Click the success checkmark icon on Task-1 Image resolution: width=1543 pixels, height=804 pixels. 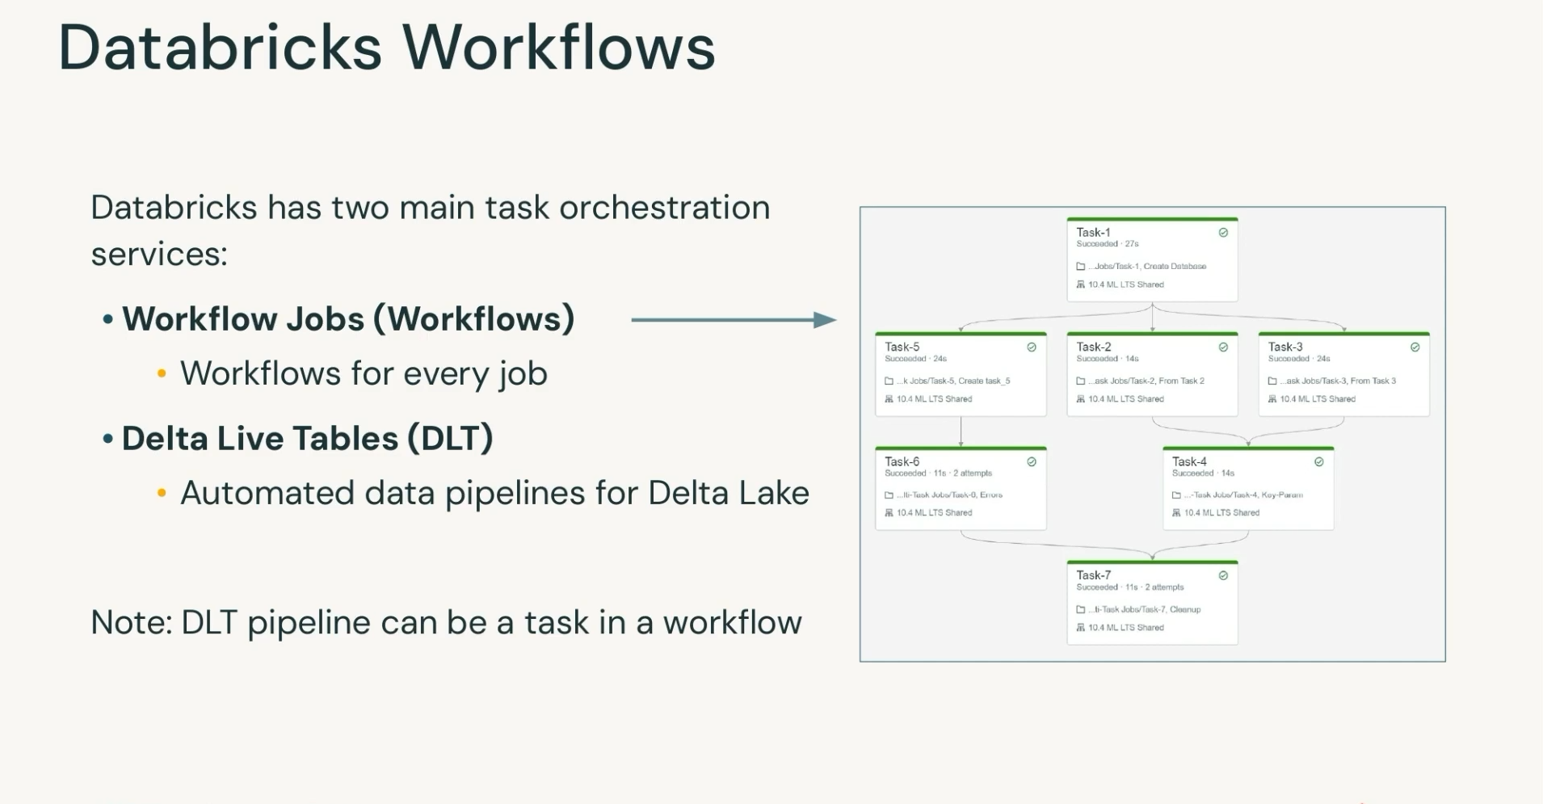point(1223,233)
